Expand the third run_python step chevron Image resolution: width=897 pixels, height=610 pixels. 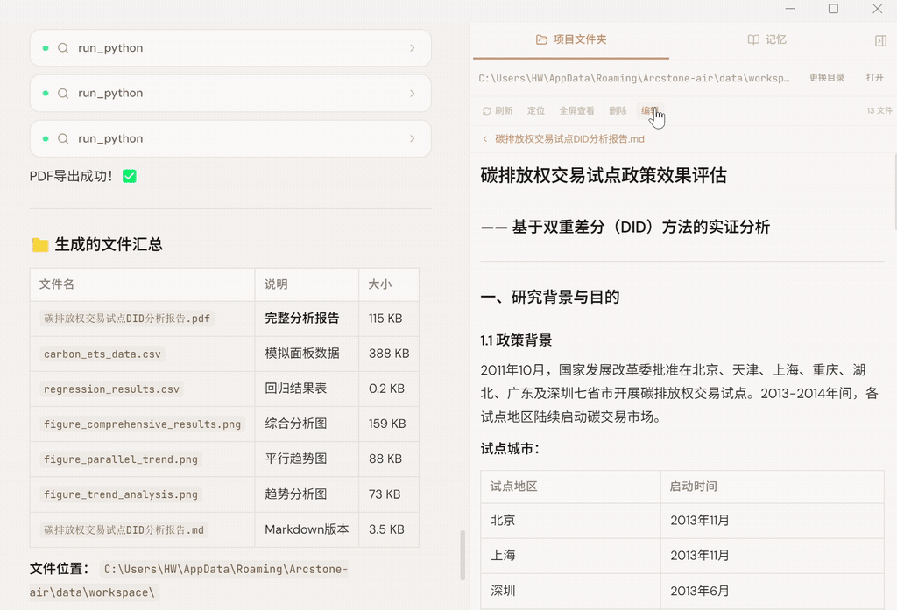(x=412, y=138)
